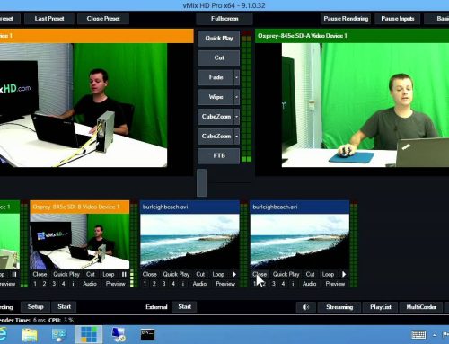This screenshot has height=344, width=449.
Task: Toggle Audio on the second burleighbeach.avi input
Action: point(309,284)
